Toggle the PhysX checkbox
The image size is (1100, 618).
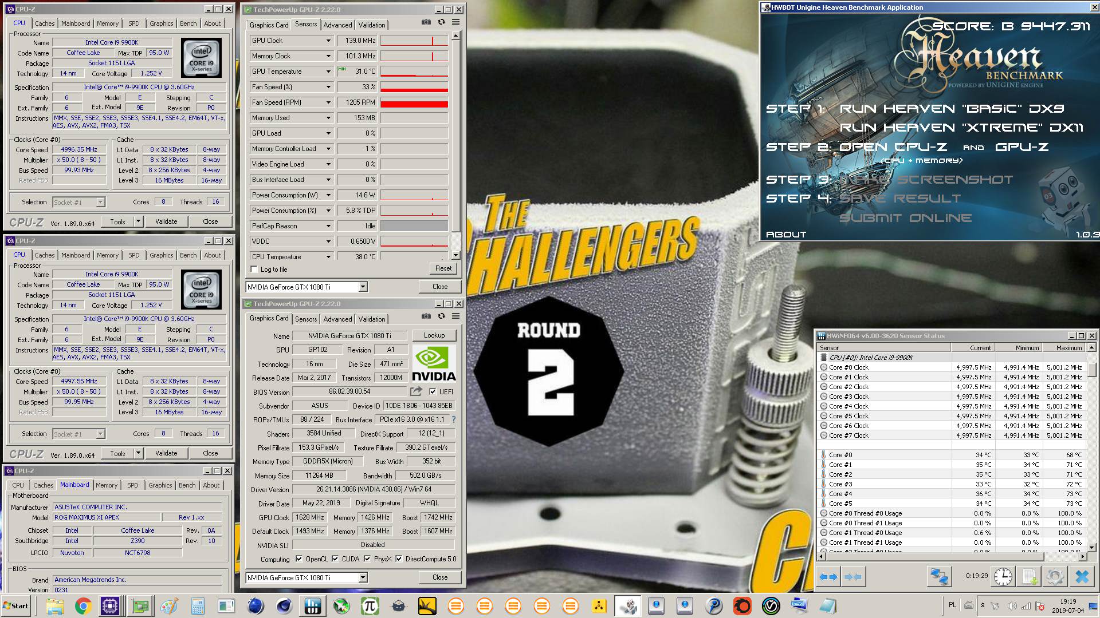367,559
